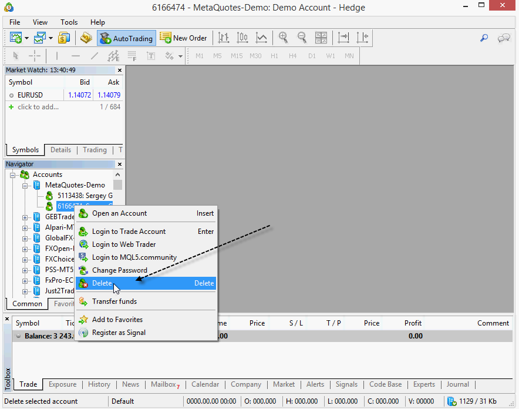Viewport: 519px width, 409px height.
Task: Choose Login to Trade Account
Action: [146, 232]
